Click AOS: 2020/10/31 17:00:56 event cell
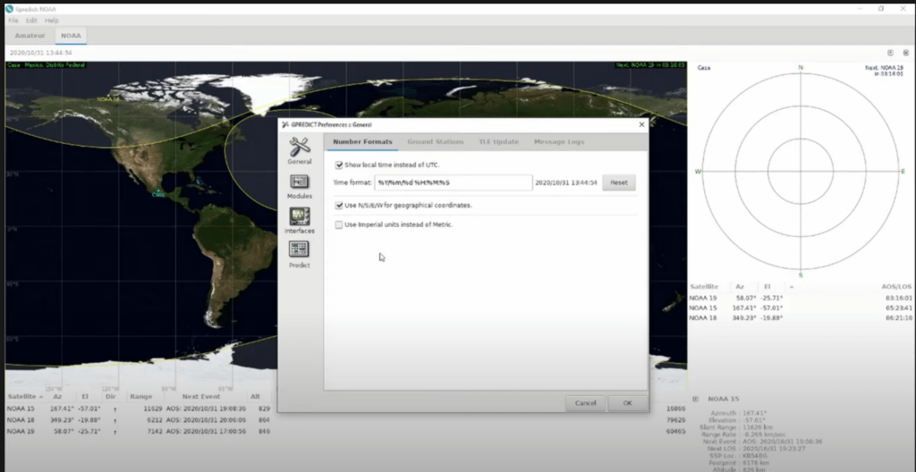Screen dimensions: 916x472 [205, 431]
